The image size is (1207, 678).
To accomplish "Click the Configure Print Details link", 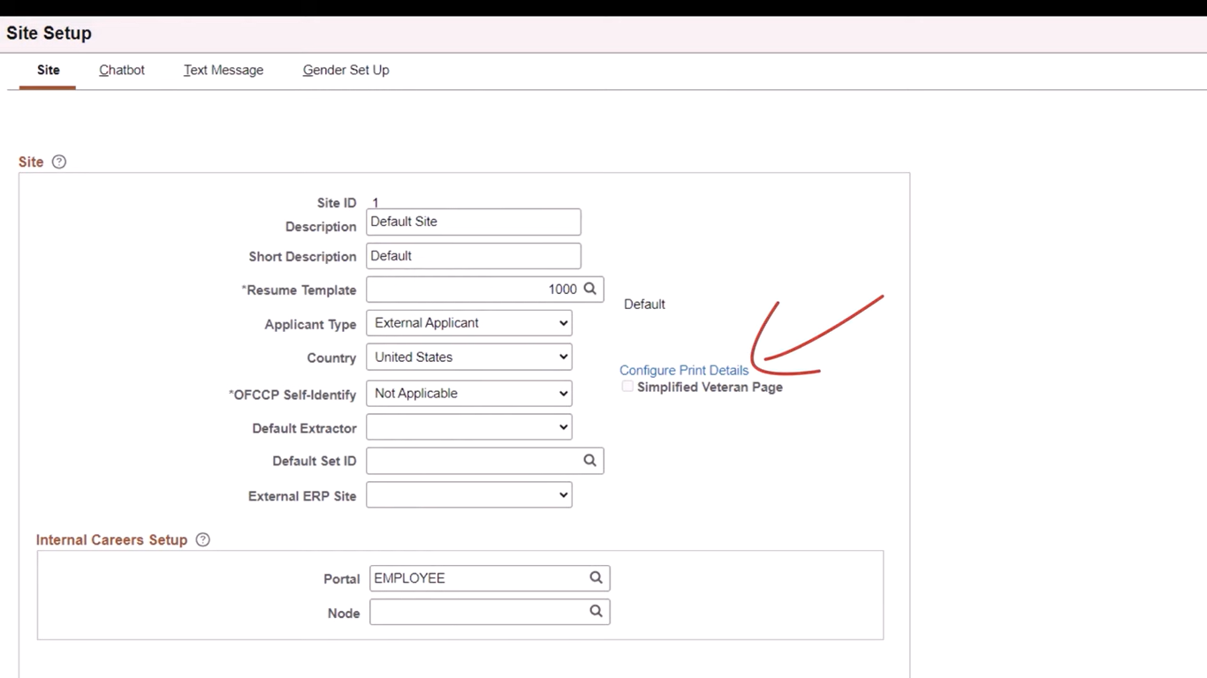I will [x=684, y=370].
